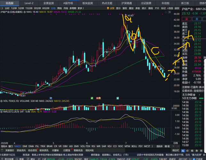Screen dimensions: 206x160
Task: Open the VOL-TDX indicator settings circle icon
Action: (2, 101)
